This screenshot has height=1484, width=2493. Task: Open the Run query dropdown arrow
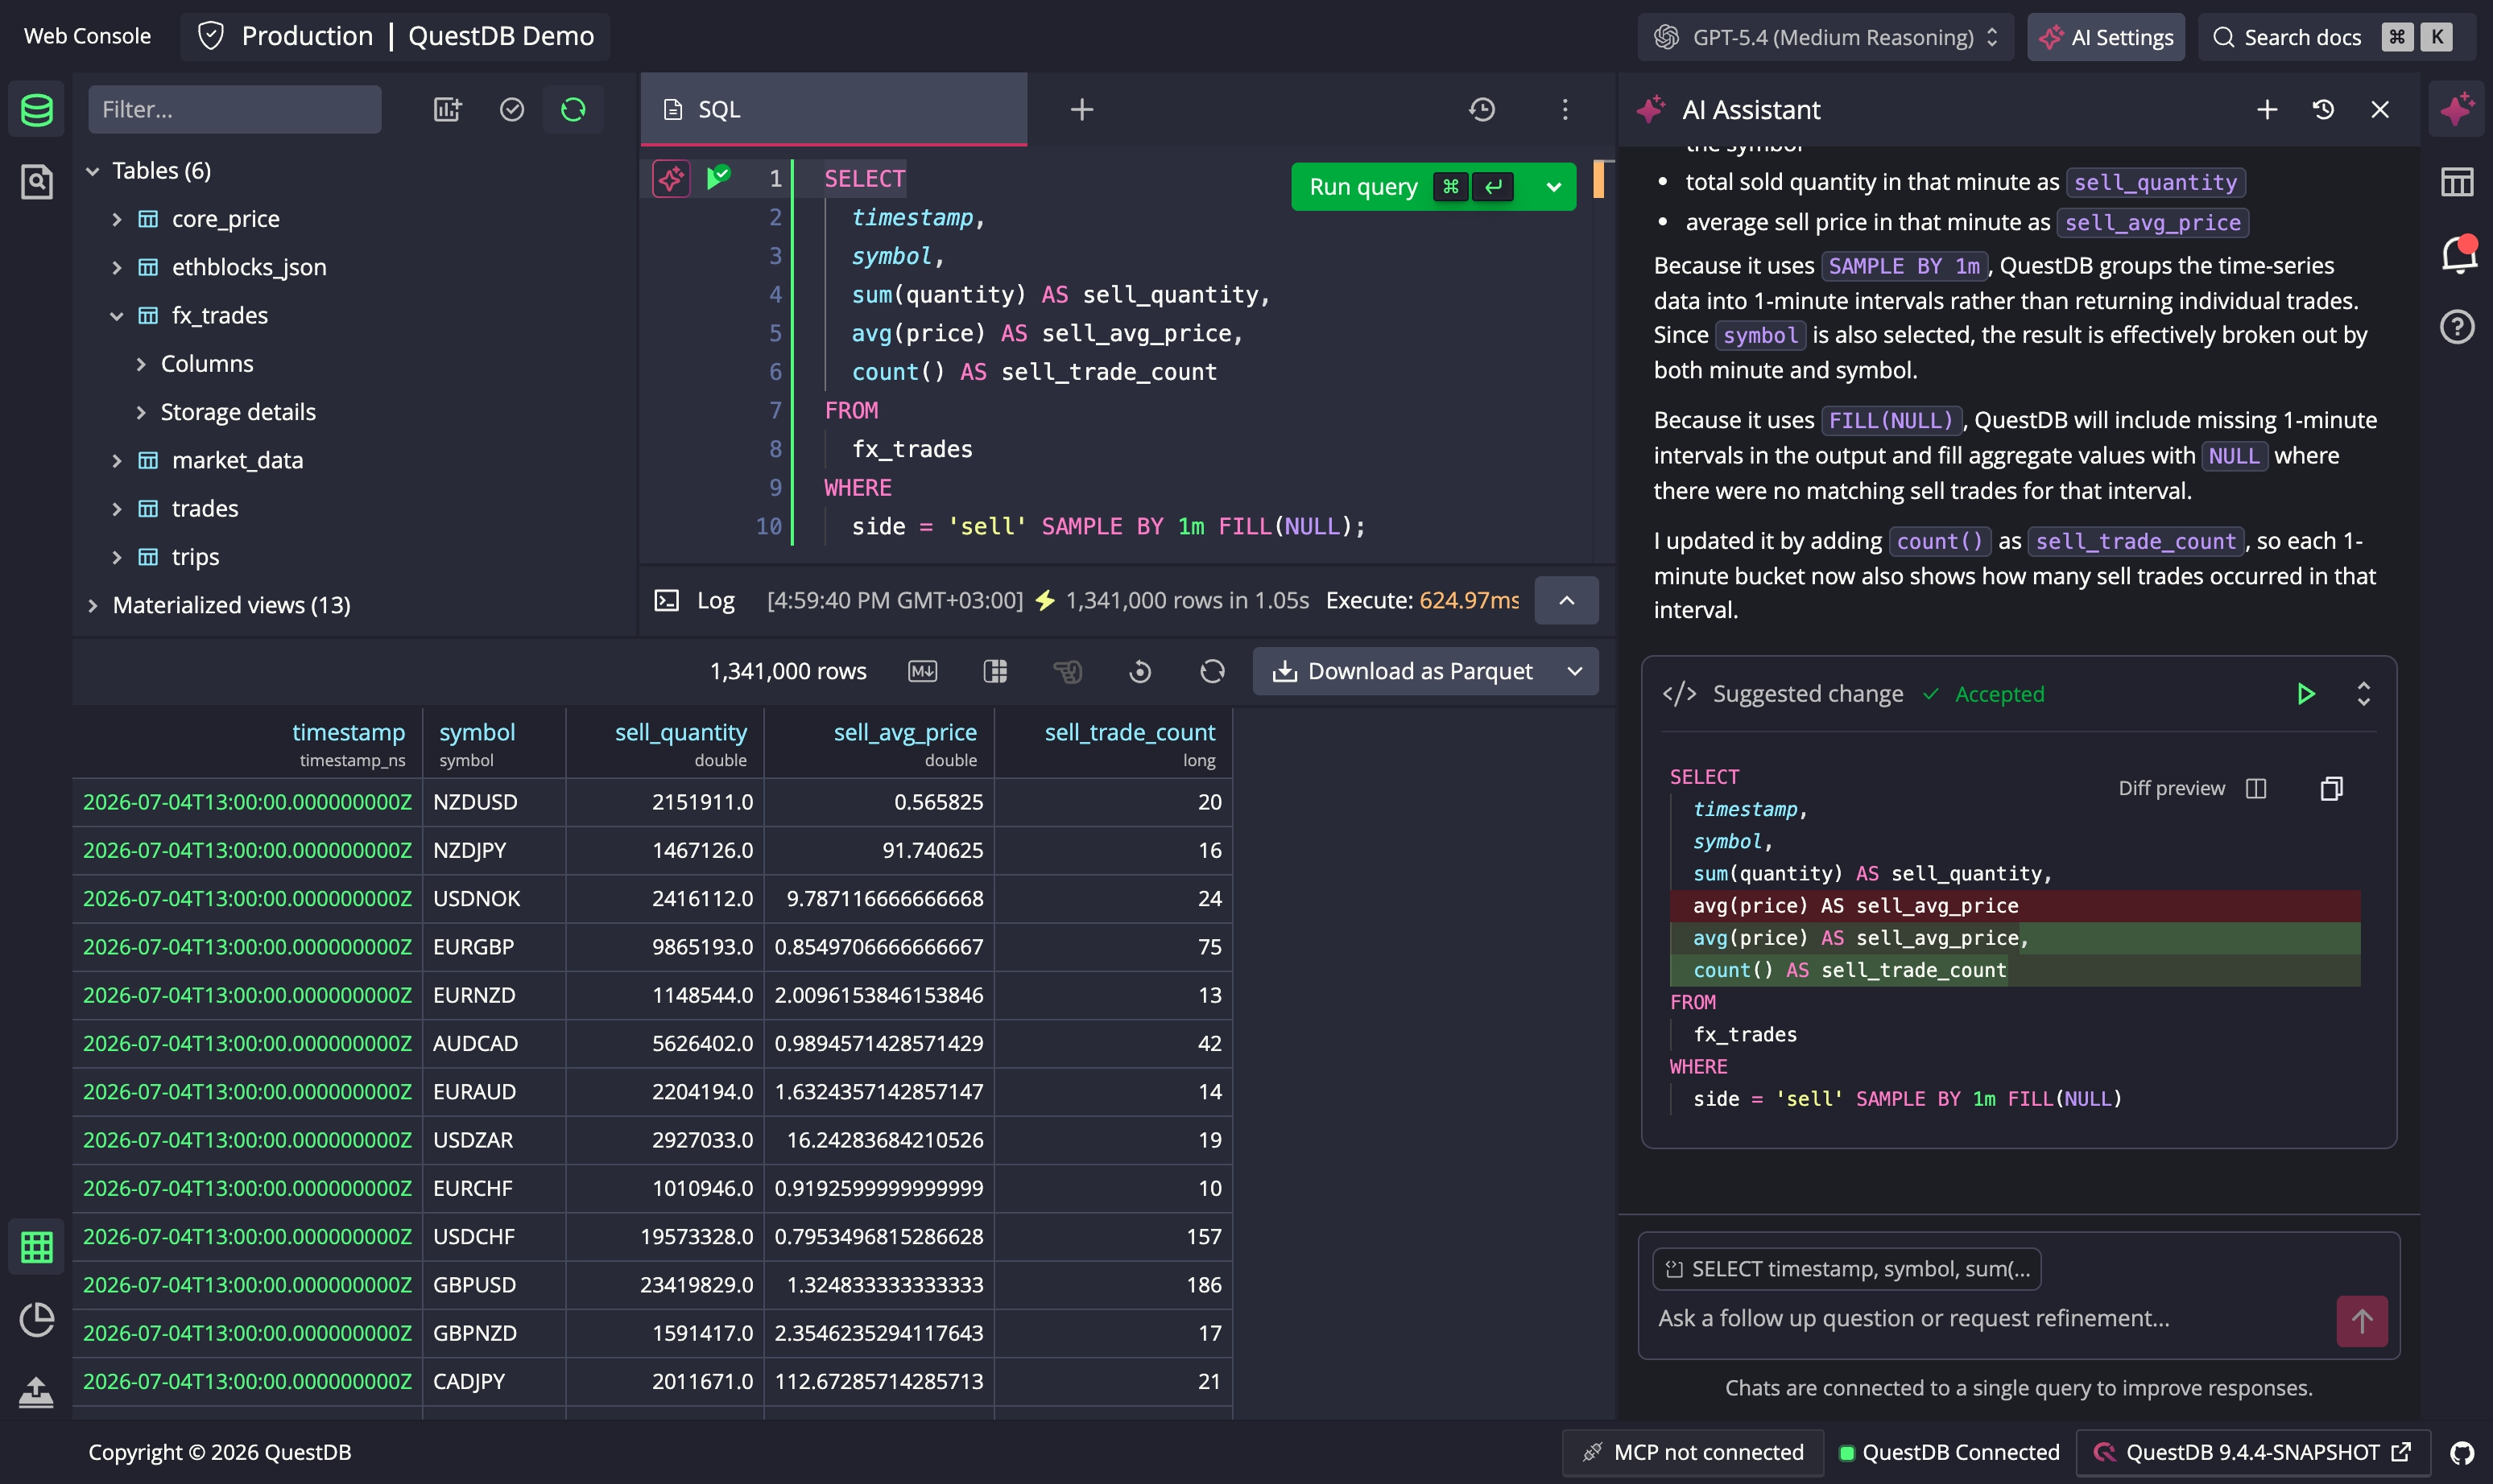[1553, 187]
